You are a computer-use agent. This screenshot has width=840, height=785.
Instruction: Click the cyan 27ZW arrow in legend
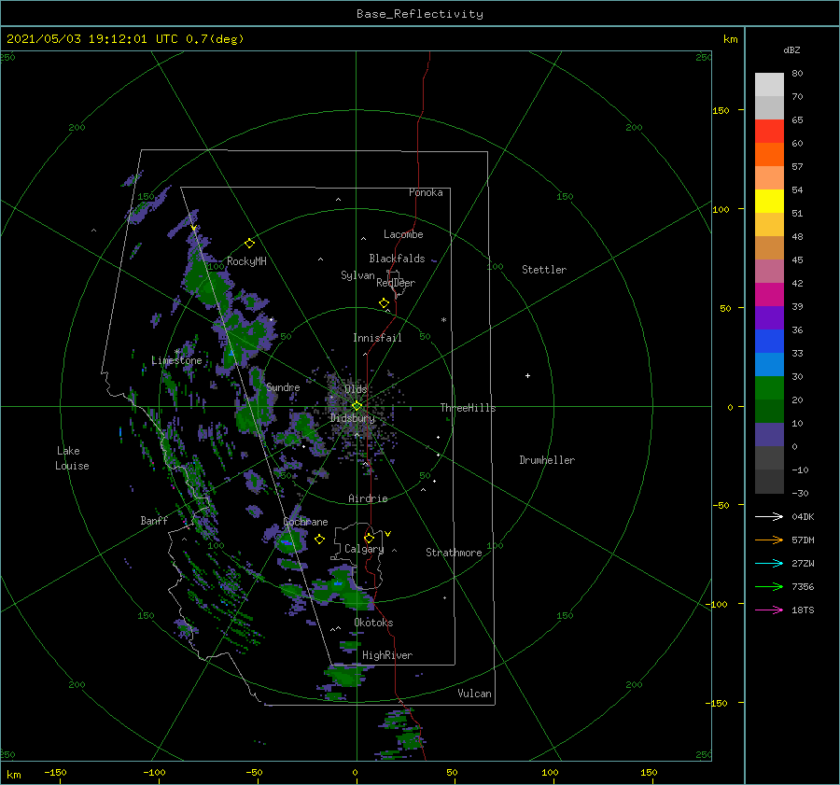pos(769,563)
